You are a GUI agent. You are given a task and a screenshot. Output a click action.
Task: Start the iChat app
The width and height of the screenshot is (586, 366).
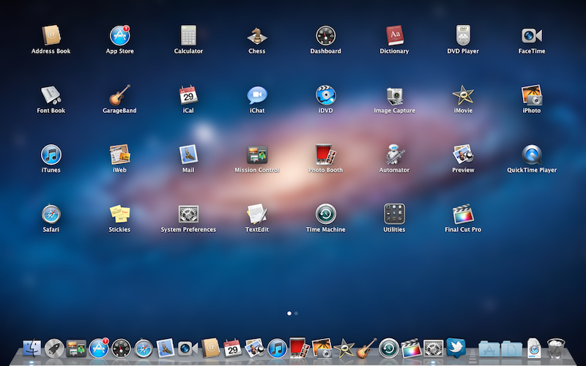[257, 95]
